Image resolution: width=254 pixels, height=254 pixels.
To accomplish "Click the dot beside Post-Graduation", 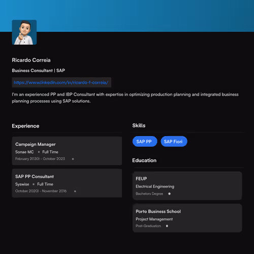I will click(x=167, y=226).
